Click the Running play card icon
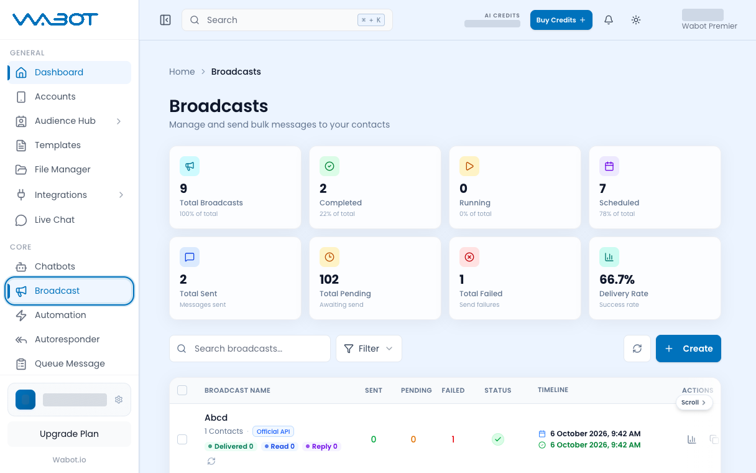Image resolution: width=756 pixels, height=473 pixels. pyautogui.click(x=469, y=166)
